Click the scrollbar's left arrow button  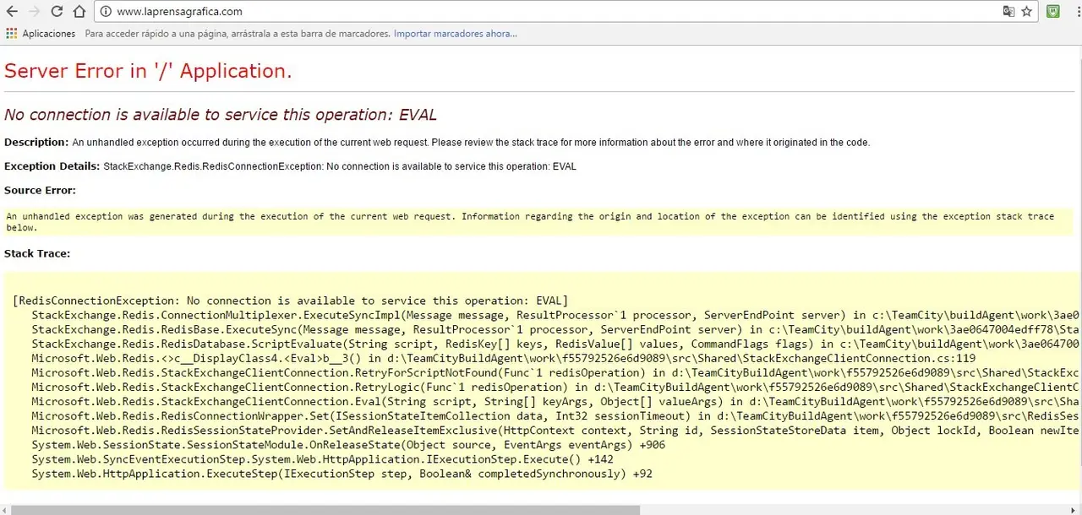(5, 510)
